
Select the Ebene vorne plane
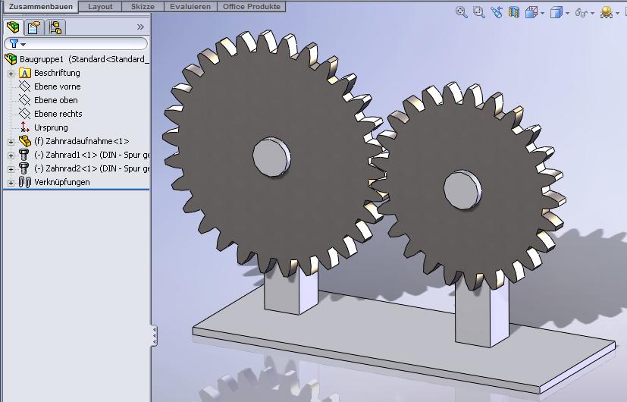pos(57,86)
